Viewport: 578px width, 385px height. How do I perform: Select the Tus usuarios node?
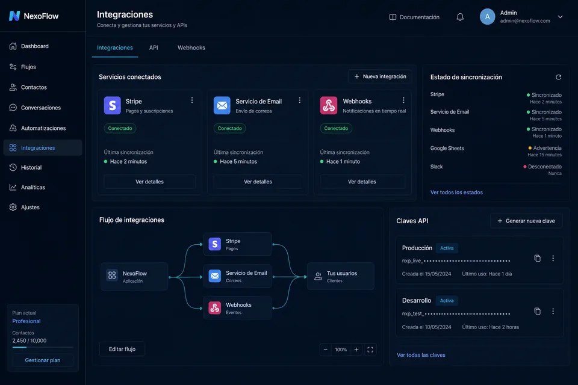click(341, 276)
